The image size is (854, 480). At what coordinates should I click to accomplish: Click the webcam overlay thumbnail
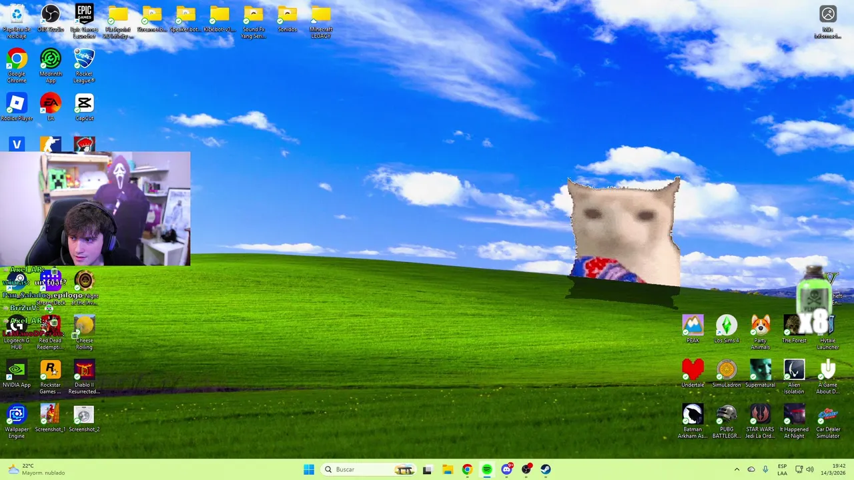[95, 209]
